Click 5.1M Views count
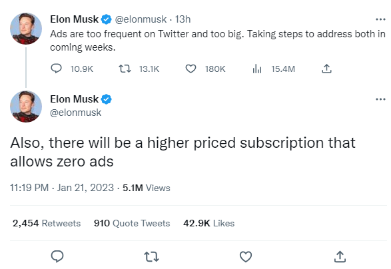The width and height of the screenshot is (391, 269). point(147,188)
